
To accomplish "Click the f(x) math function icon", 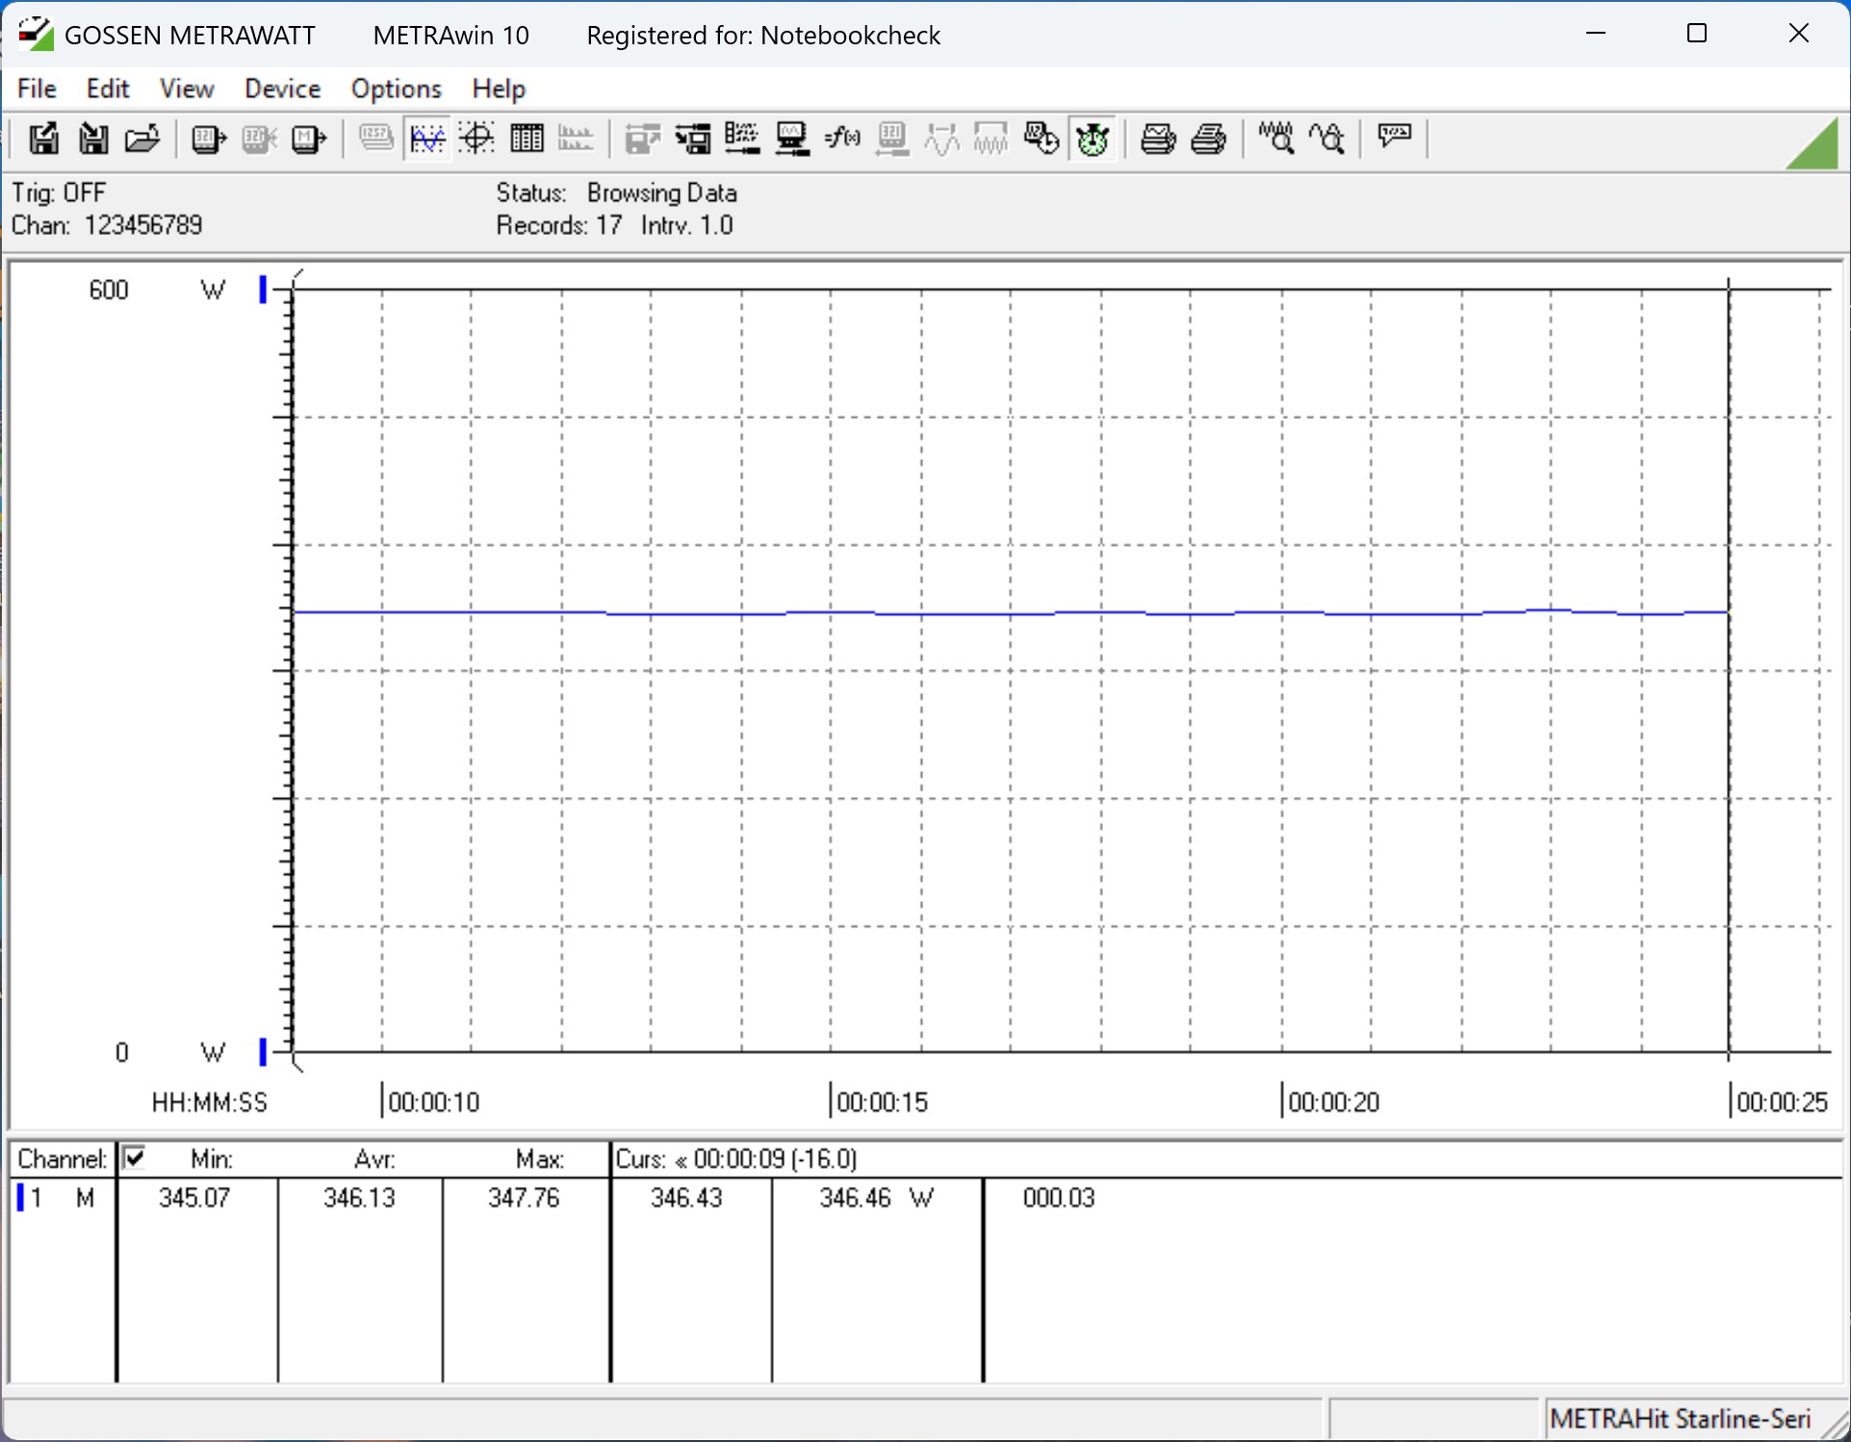I will 842,140.
